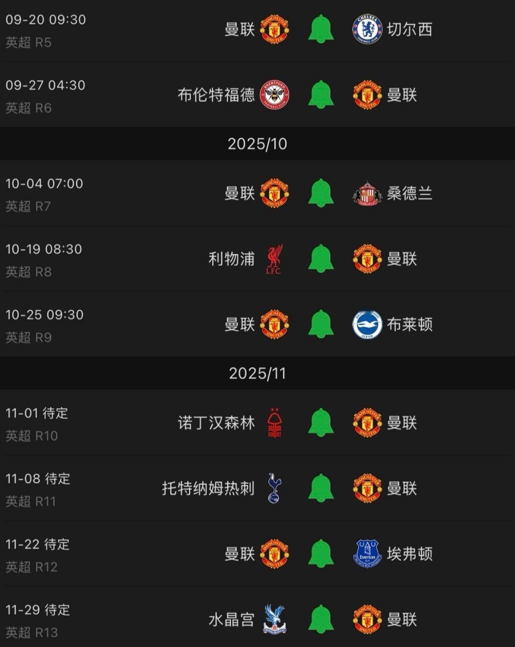Select the 2025/10 month header

257,144
